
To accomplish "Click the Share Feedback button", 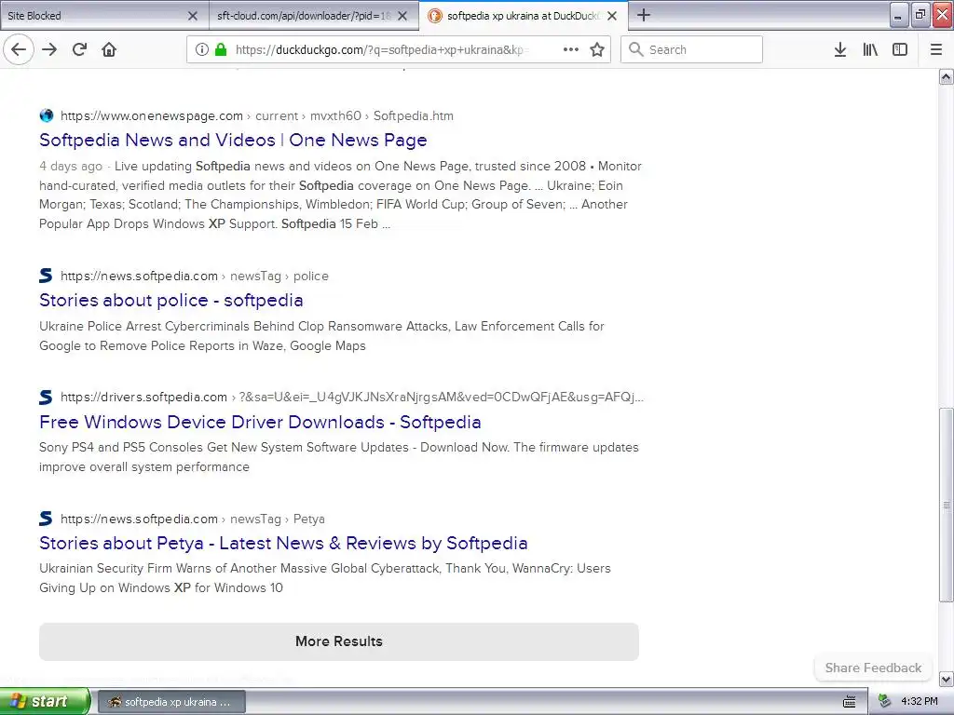I will [873, 668].
